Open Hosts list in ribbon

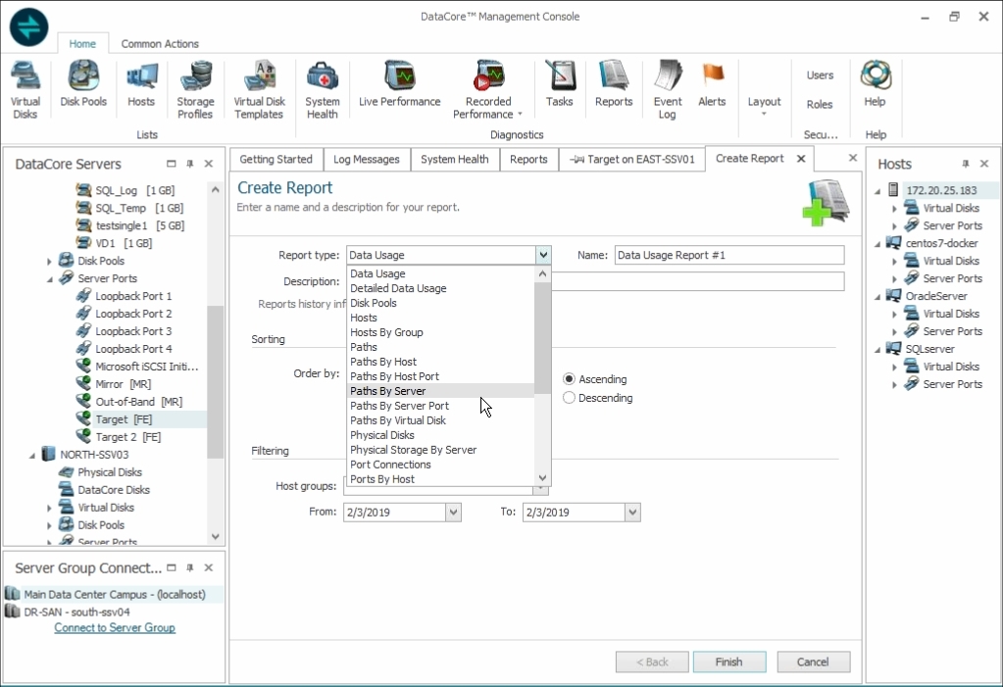141,84
